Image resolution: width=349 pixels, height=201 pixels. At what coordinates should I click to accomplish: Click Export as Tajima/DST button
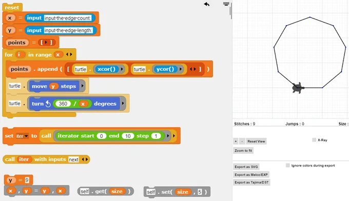coord(251,183)
